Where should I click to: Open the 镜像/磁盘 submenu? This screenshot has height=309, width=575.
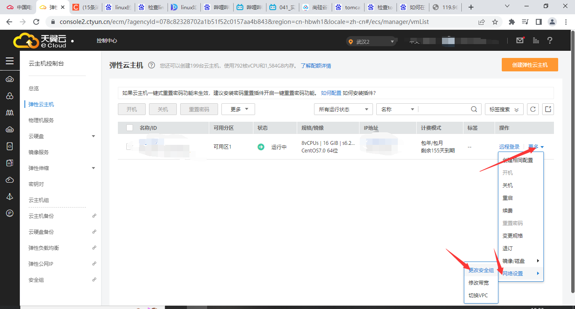click(521, 261)
